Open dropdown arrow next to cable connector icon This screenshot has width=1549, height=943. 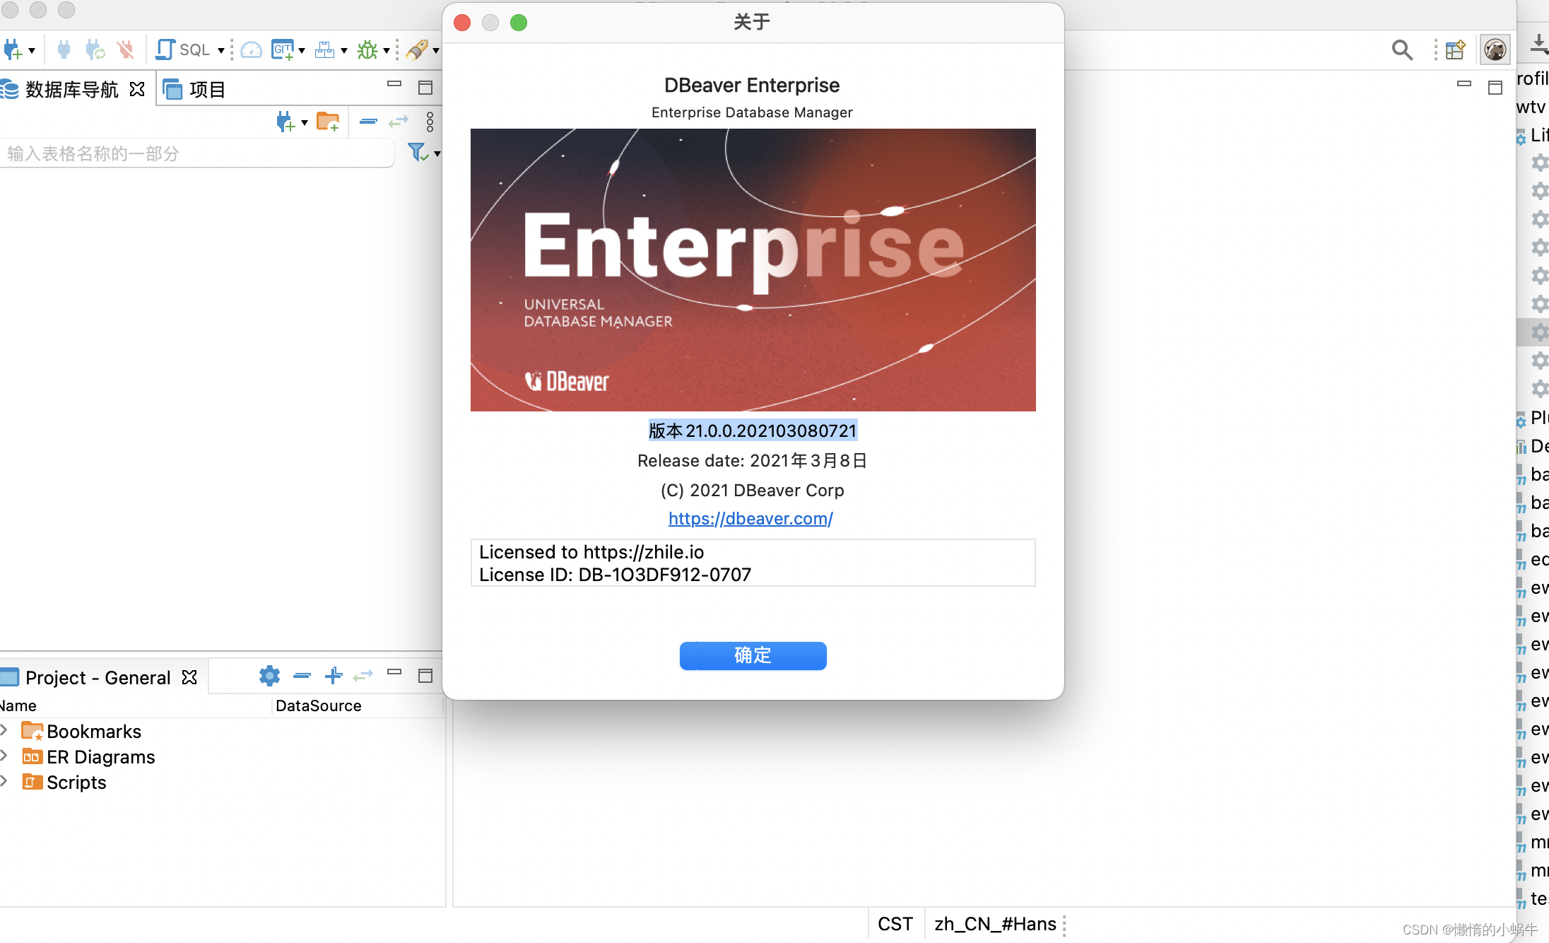[436, 51]
